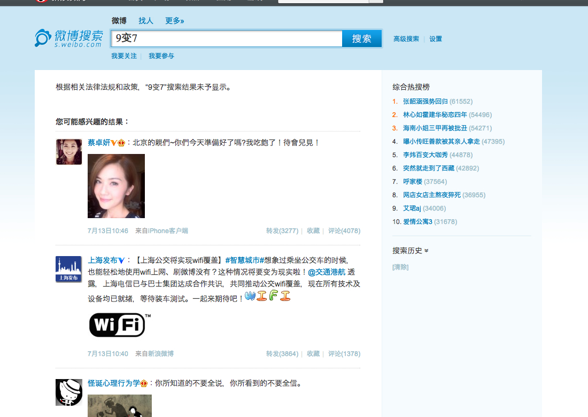Screen dimensions: 588x417
Task: Click [清除] to clear search history
Action: 400,267
